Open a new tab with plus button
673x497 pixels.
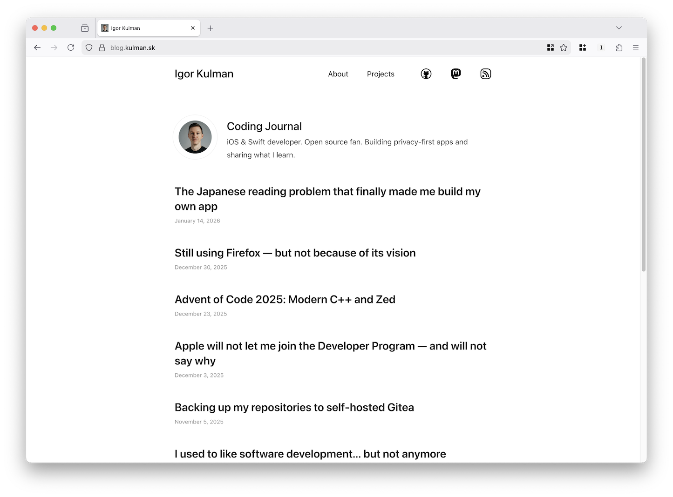[x=211, y=28]
